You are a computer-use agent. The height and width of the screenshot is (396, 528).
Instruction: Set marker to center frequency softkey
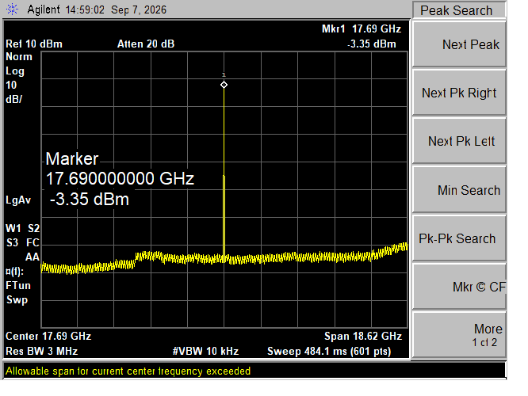pyautogui.click(x=459, y=287)
